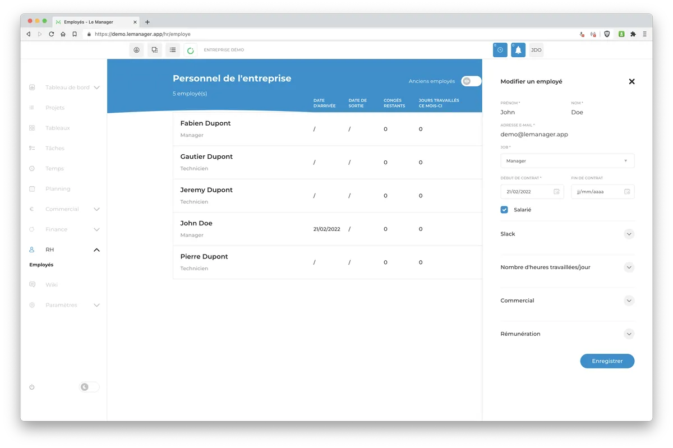Click the Tableaux grid icon in sidebar

32,128
